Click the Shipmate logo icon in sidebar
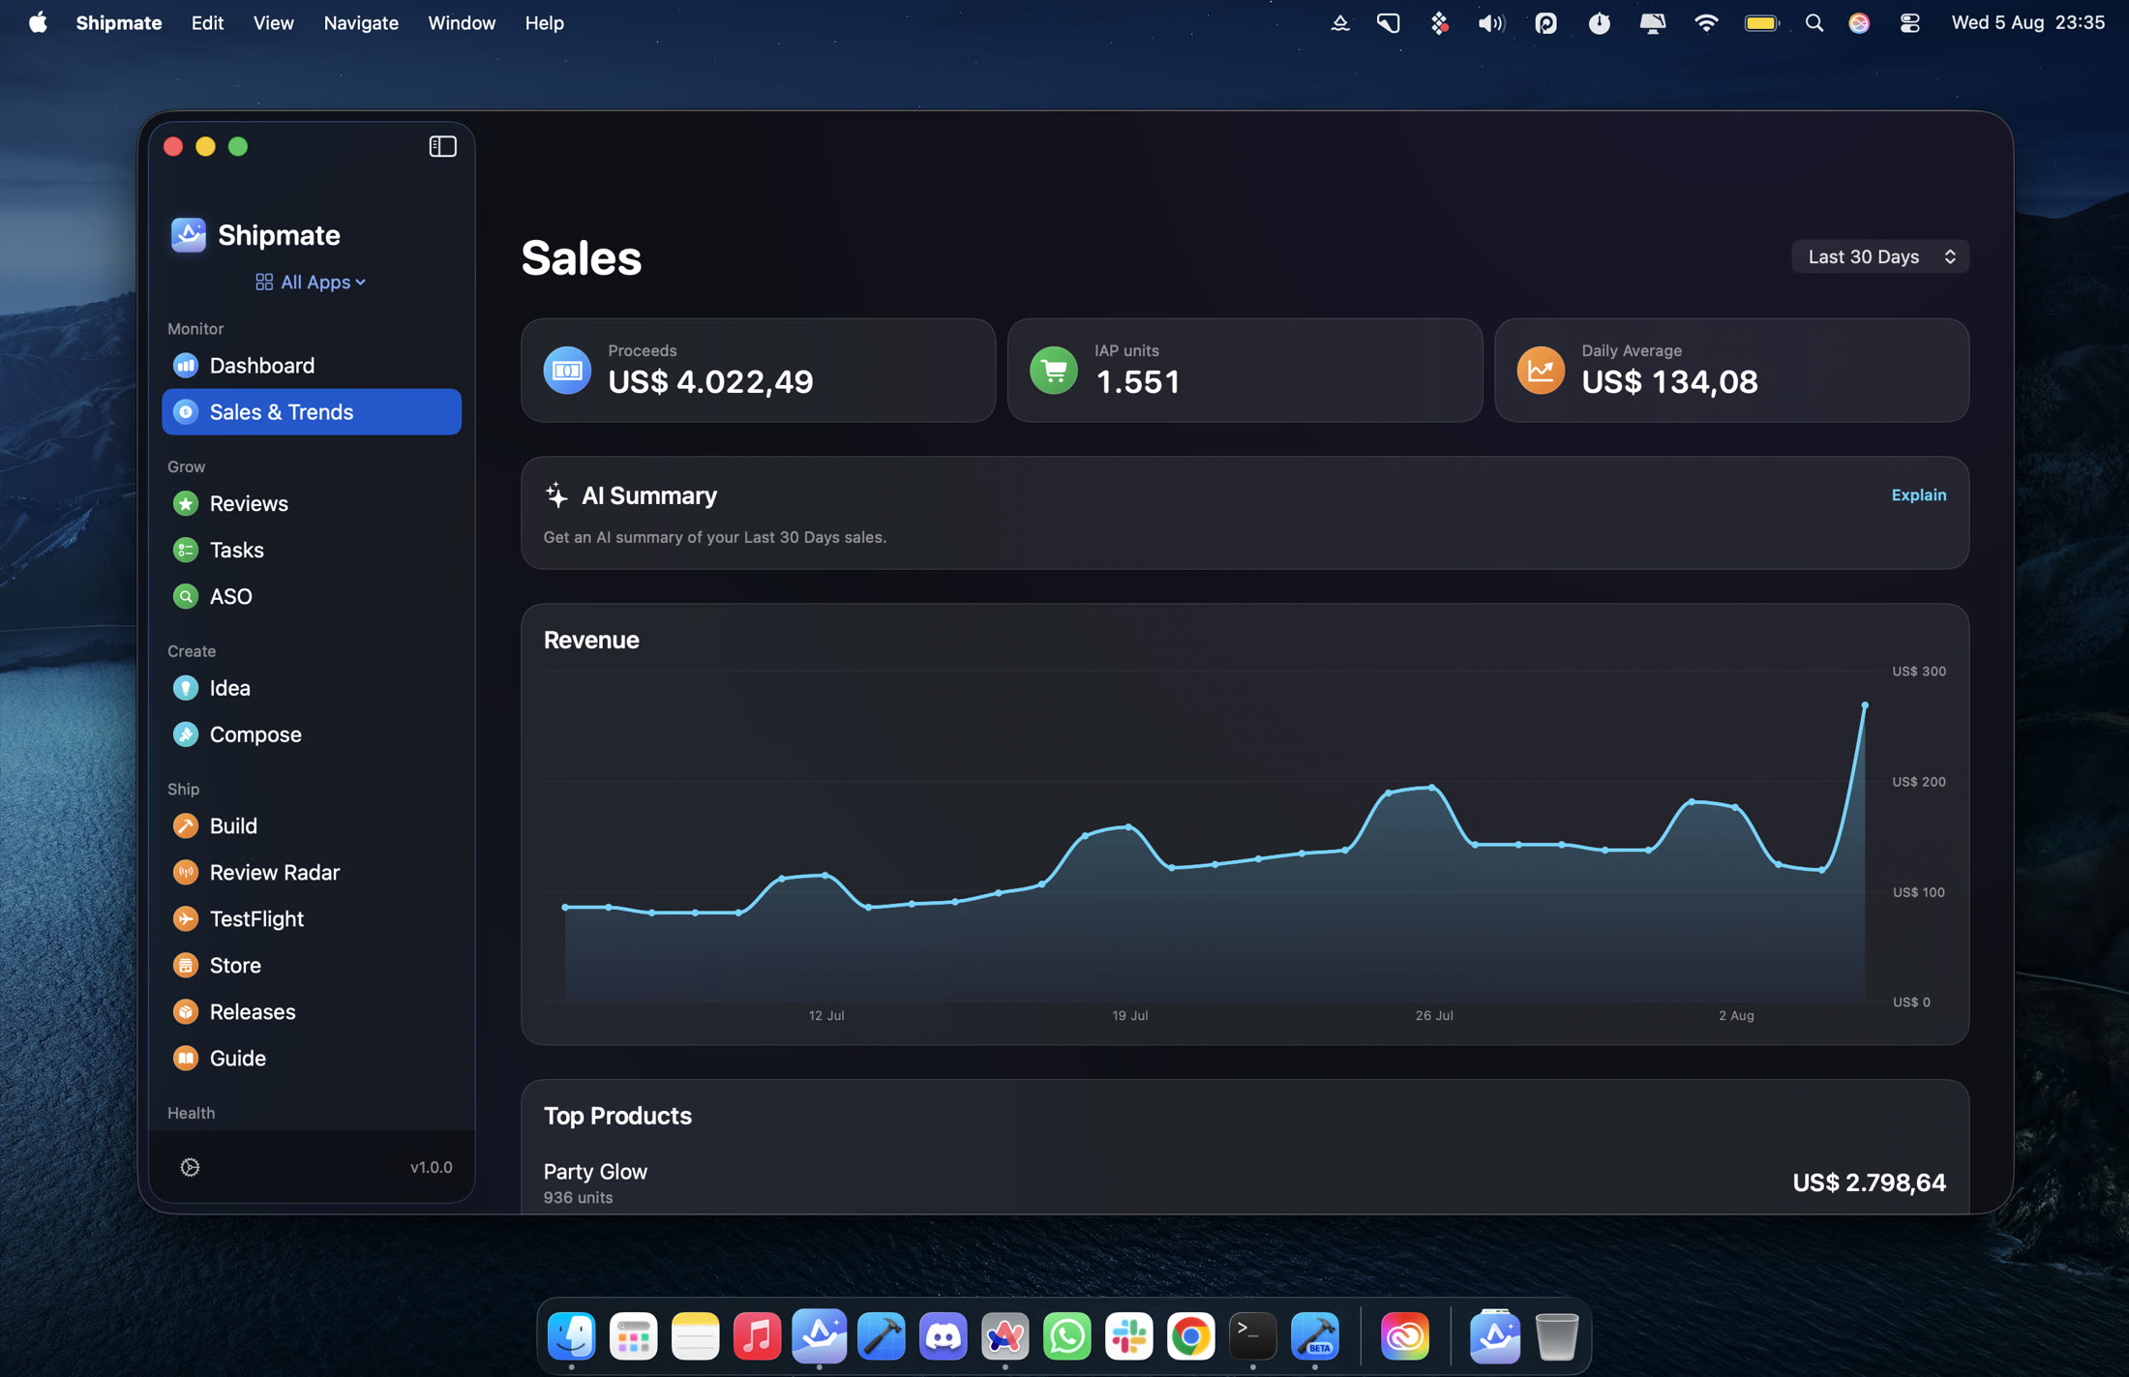Viewport: 2129px width, 1377px height. 189,234
